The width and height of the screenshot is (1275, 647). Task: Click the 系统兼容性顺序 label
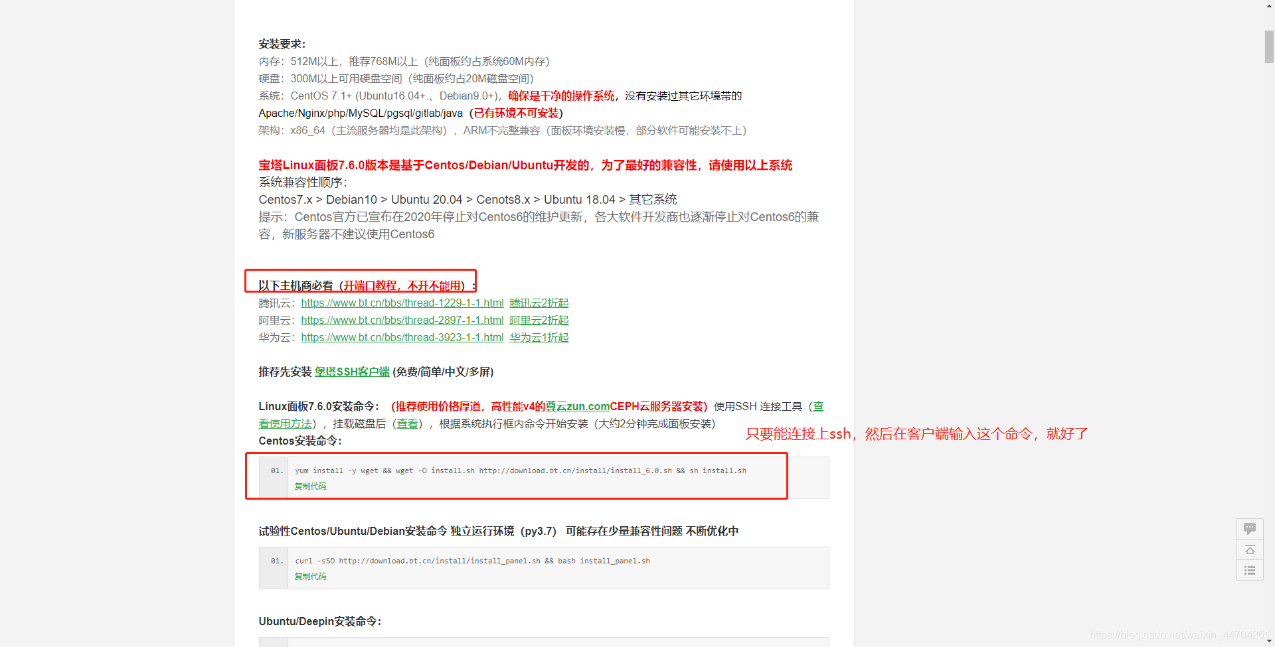click(x=303, y=182)
